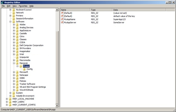Select the MyAppName value name
Screen dimensions: 176x112
(69, 19)
